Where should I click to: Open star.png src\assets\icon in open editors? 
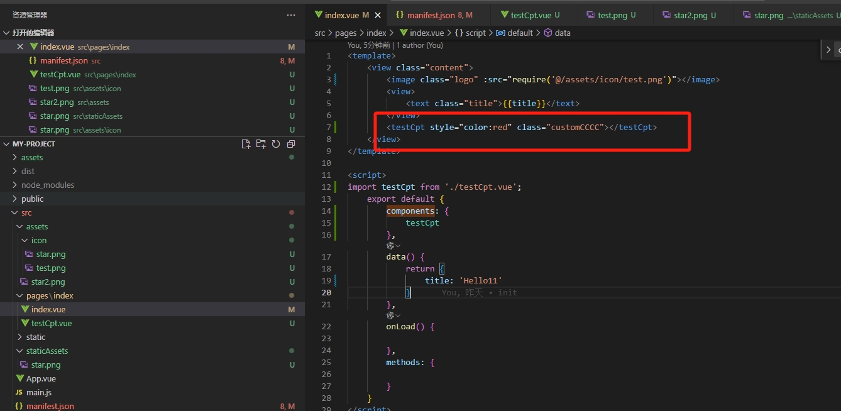(x=152, y=130)
